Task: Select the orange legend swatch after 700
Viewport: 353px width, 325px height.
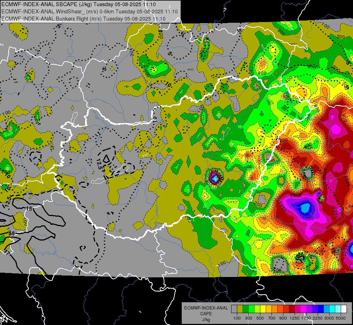Action: pos(274,309)
